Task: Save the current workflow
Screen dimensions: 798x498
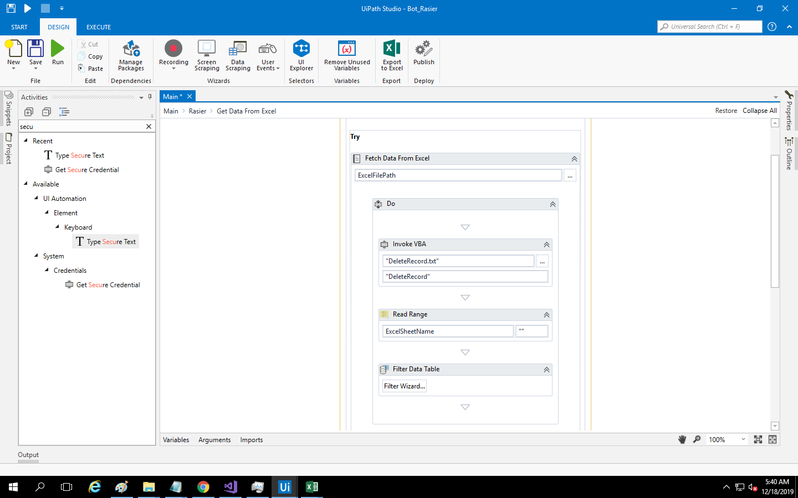Action: [35, 53]
